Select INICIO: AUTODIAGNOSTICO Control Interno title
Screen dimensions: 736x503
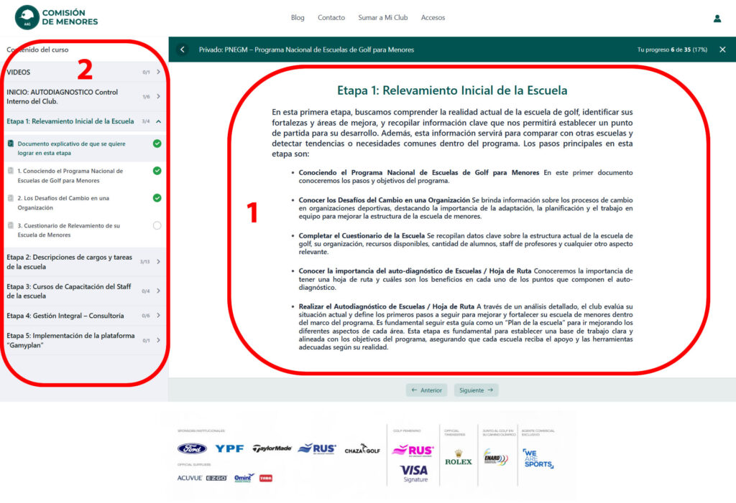(63, 97)
